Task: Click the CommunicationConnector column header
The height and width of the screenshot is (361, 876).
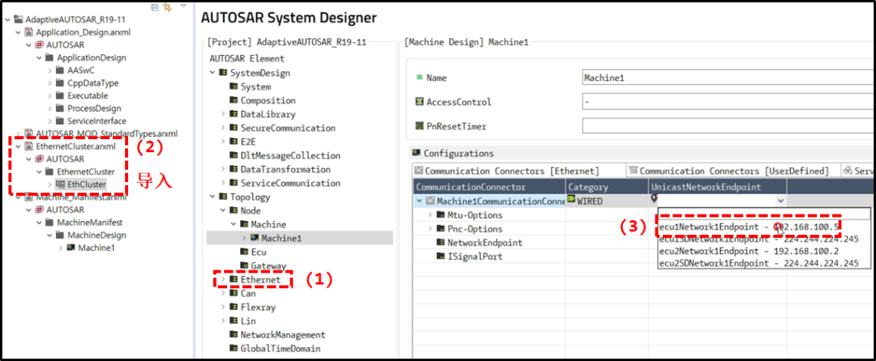Action: tap(489, 186)
